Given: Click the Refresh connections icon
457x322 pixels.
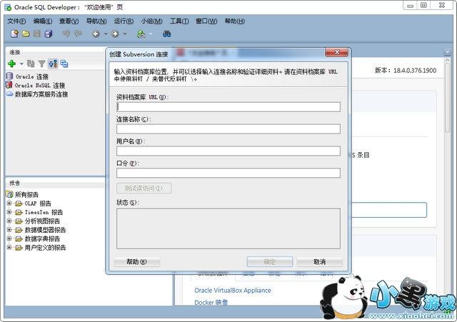Looking at the screenshot, I should 31,64.
